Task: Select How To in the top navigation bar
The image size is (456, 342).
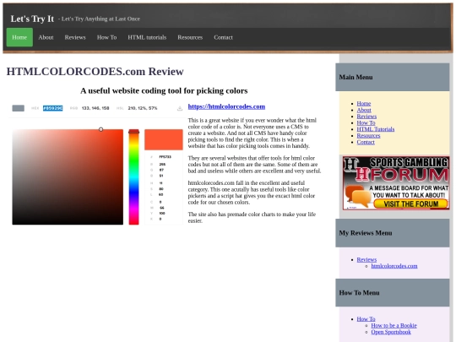Action: point(106,37)
